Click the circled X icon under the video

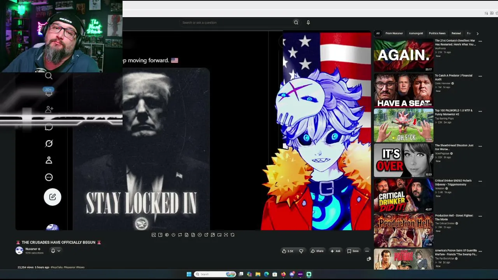tap(200, 235)
